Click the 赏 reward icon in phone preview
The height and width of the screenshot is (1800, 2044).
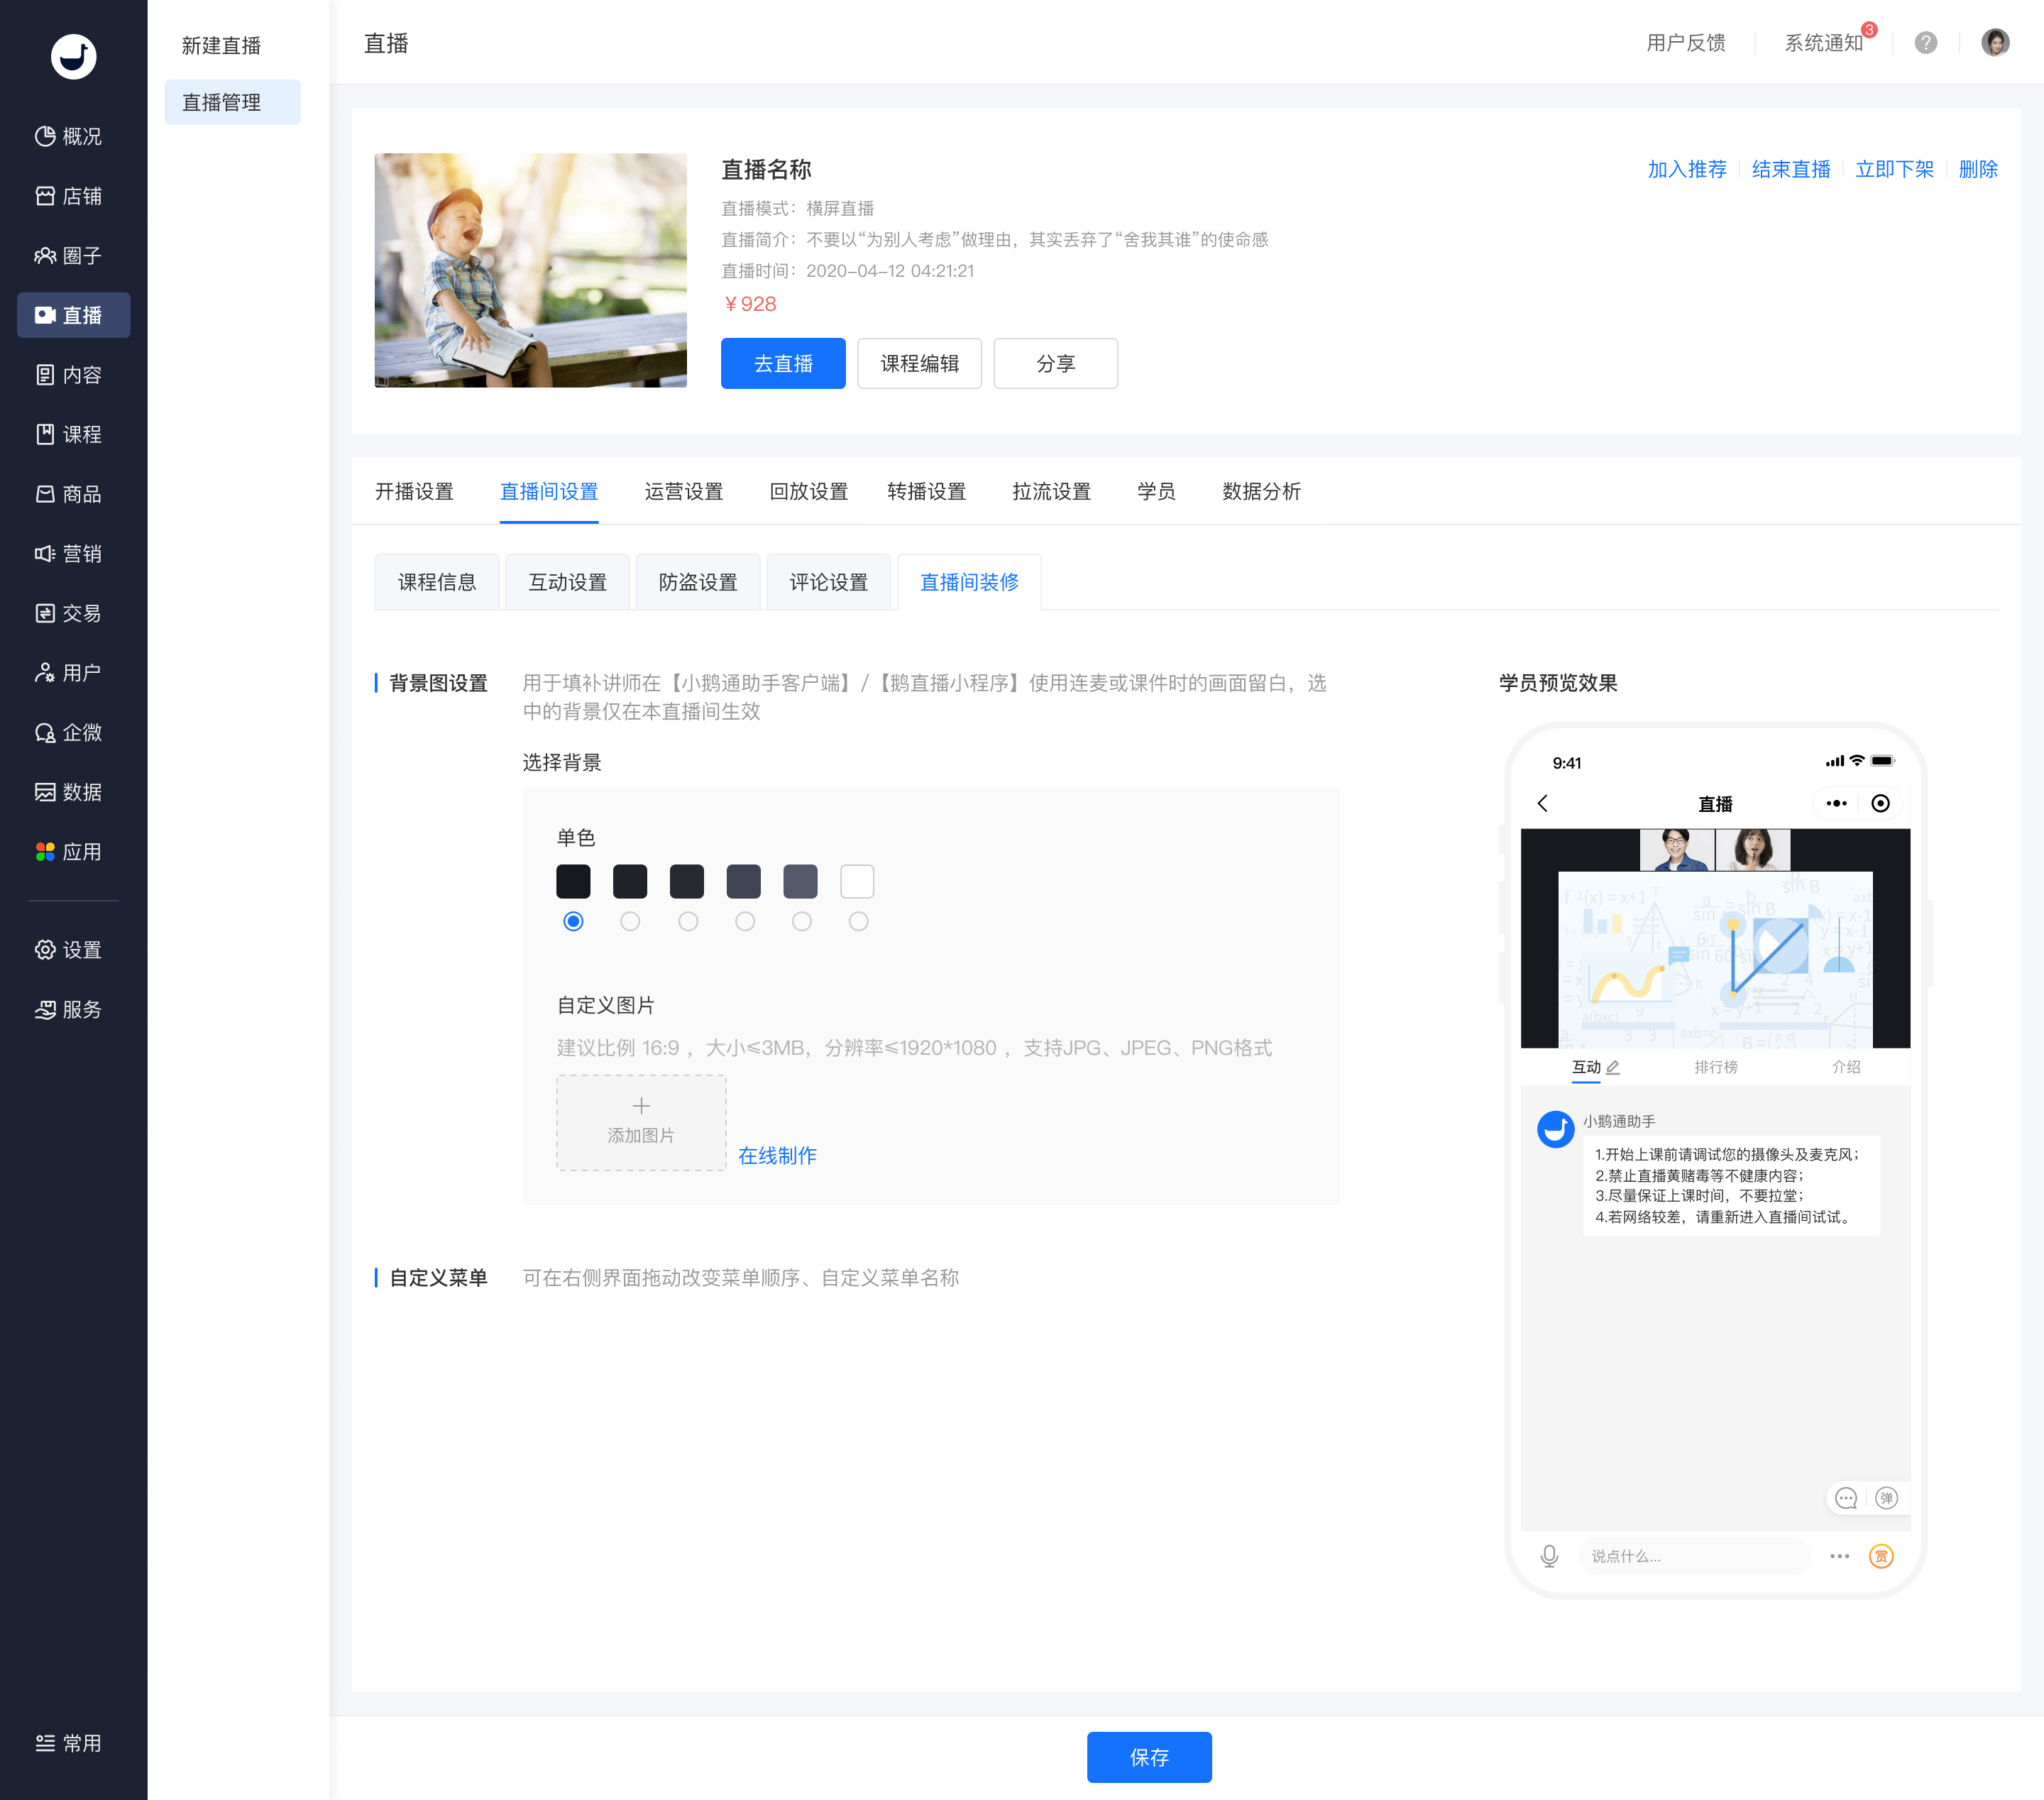pos(1881,1556)
